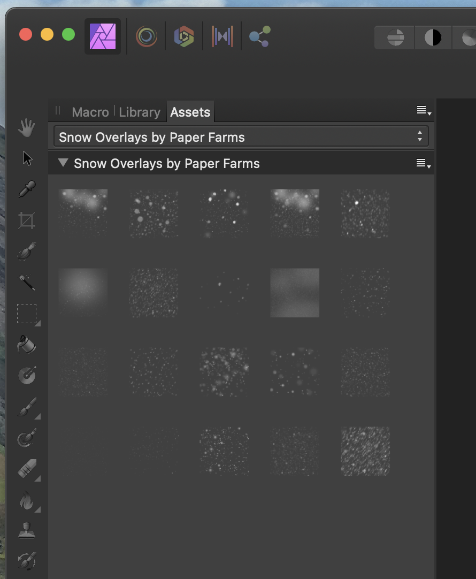
Task: Select the Colour Picker eyedropper tool
Action: pyautogui.click(x=27, y=189)
